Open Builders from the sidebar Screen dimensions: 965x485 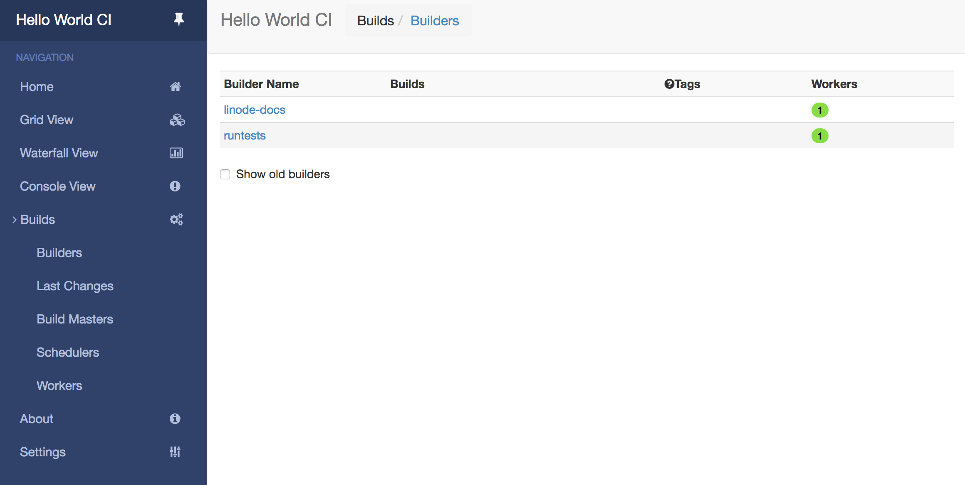[x=59, y=252]
